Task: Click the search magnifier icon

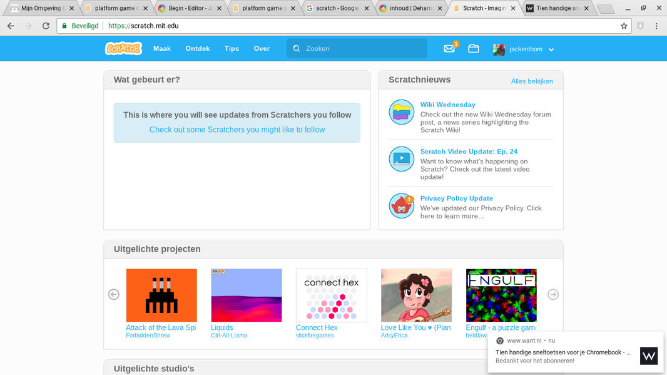Action: point(297,49)
